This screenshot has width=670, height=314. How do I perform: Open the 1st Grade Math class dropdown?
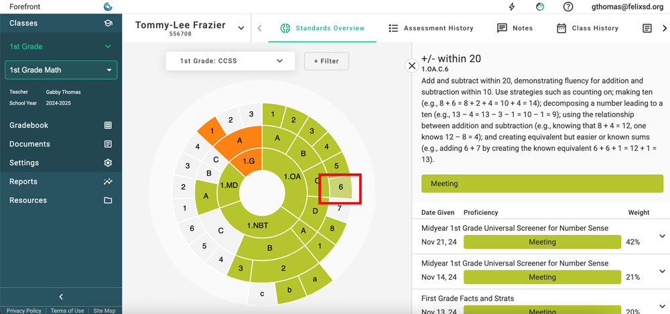(x=109, y=70)
